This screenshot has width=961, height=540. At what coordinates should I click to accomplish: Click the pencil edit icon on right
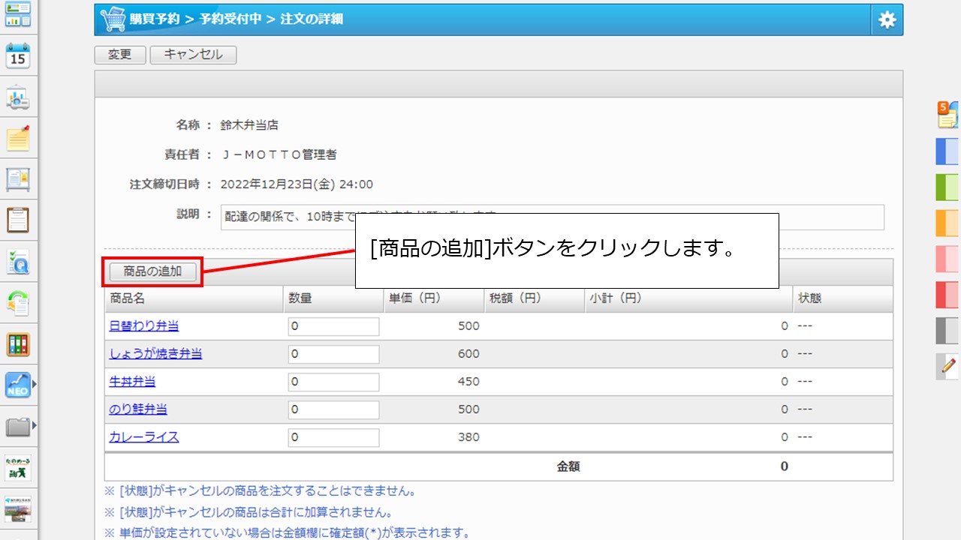pos(948,366)
